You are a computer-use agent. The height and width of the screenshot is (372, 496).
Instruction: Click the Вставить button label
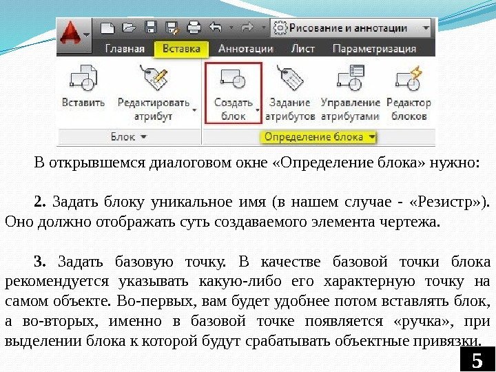(x=83, y=103)
